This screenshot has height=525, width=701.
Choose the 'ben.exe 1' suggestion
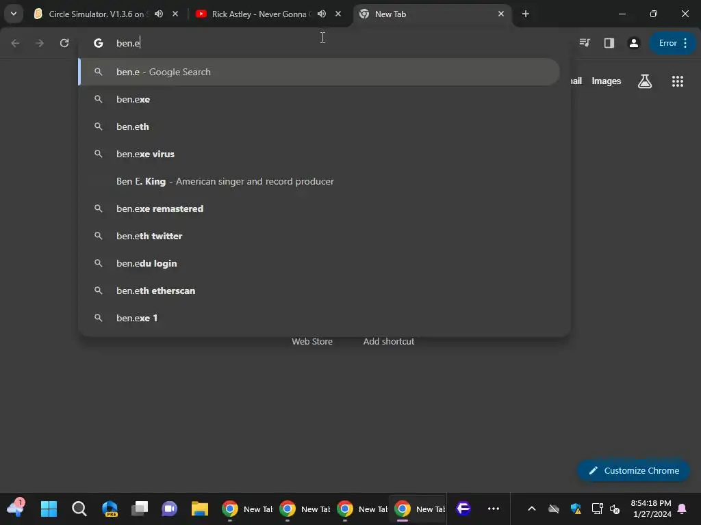pos(319,318)
